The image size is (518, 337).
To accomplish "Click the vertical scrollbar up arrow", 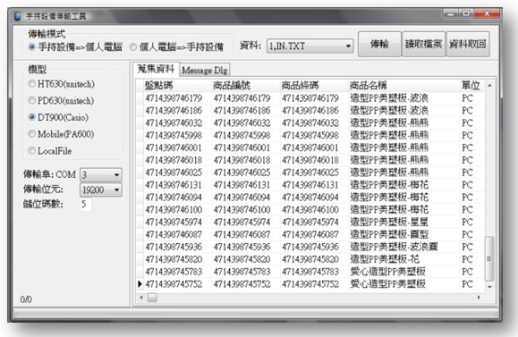I will coord(489,86).
